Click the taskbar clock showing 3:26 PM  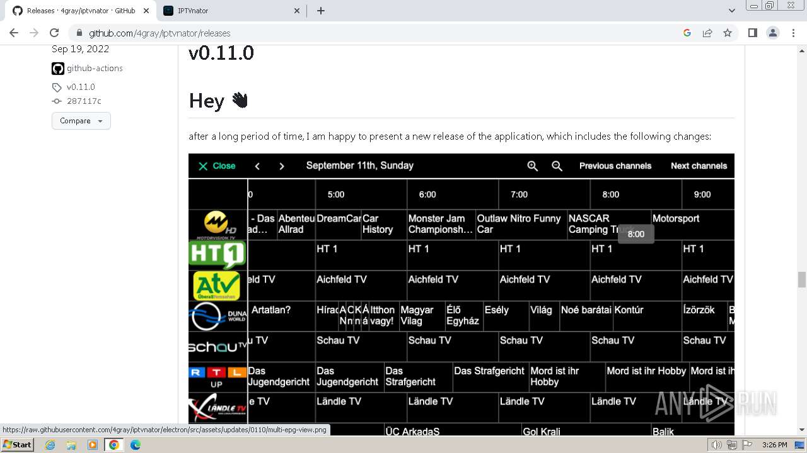coord(774,445)
